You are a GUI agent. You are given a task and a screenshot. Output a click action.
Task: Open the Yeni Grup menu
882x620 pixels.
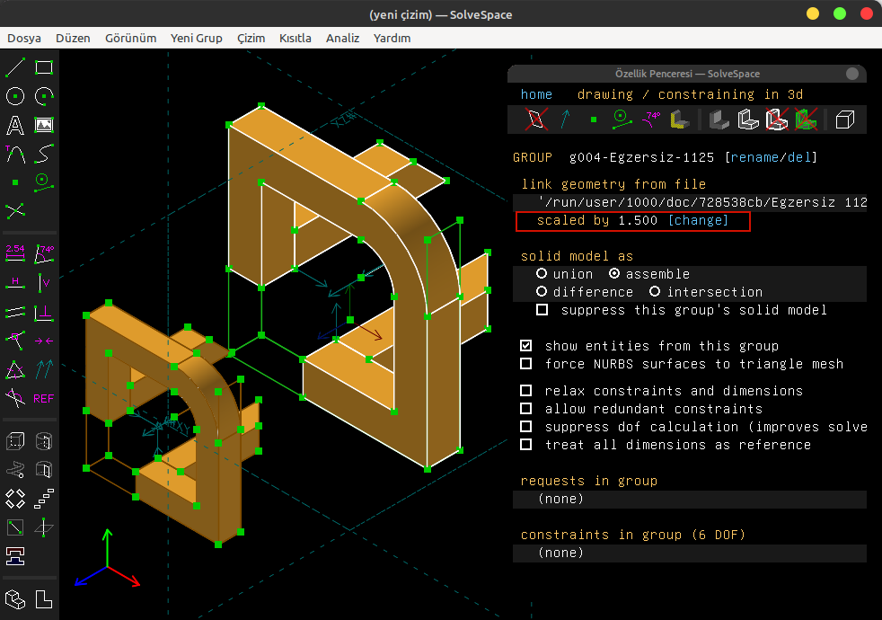[197, 39]
